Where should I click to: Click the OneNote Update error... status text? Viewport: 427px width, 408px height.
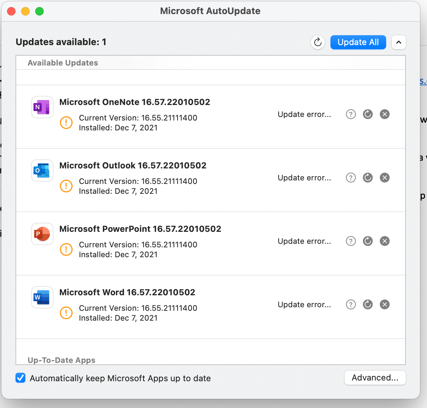(x=304, y=114)
